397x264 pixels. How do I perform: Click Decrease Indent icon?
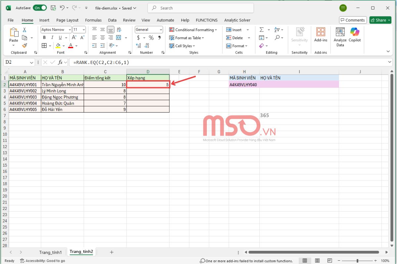point(95,46)
